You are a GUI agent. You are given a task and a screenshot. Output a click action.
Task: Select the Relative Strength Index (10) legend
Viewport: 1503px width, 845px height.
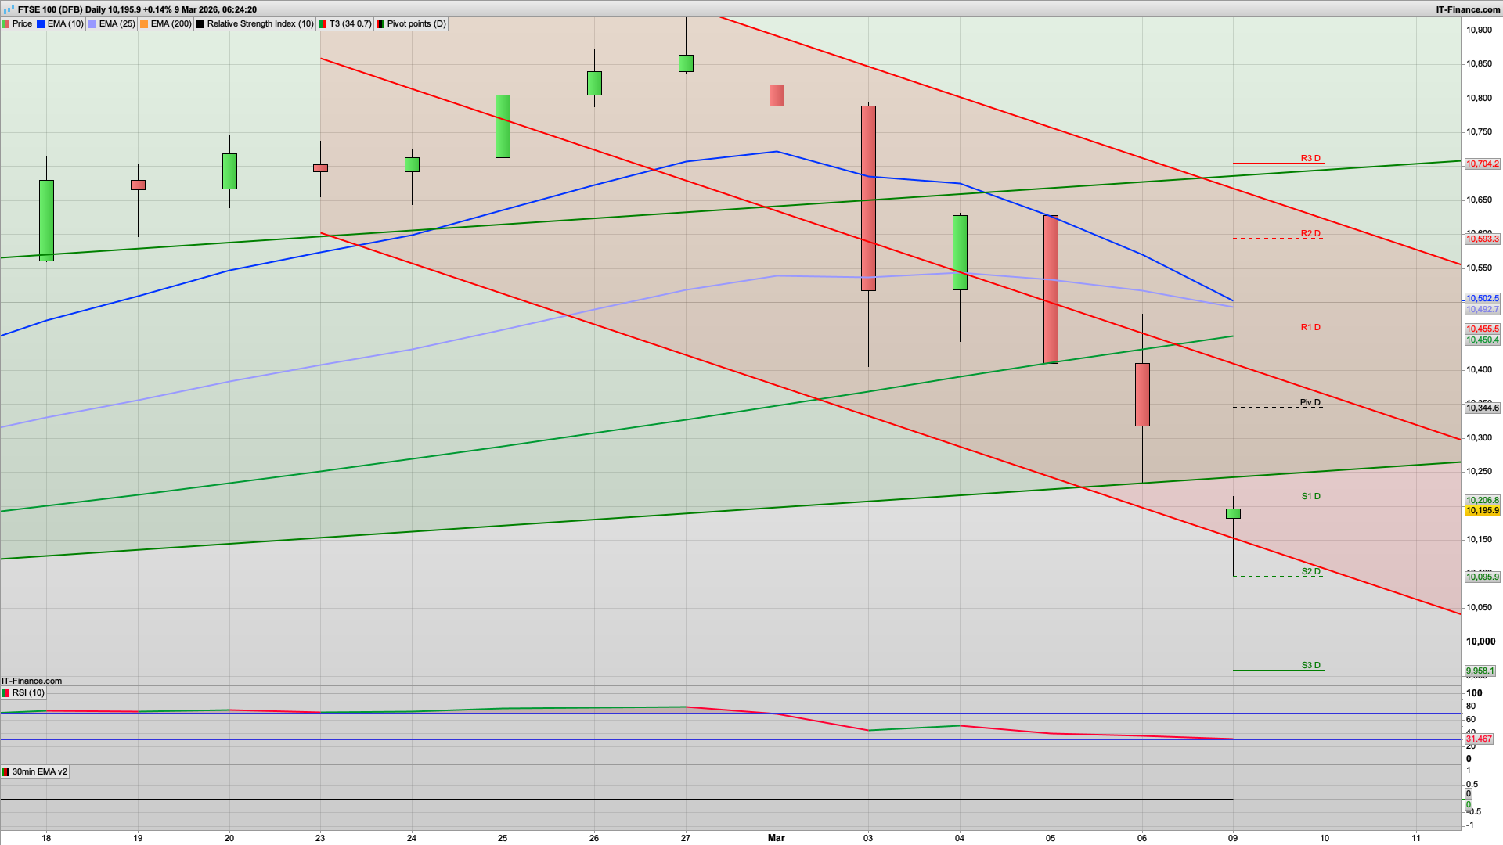coord(254,23)
